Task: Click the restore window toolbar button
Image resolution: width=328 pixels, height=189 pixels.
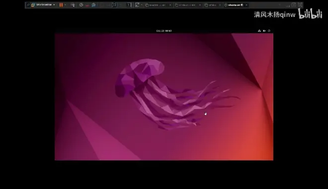Action: [294, 5]
